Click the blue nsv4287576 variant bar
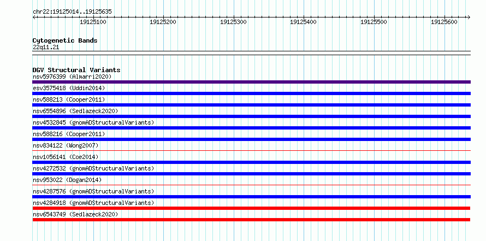 pyautogui.click(x=251, y=197)
